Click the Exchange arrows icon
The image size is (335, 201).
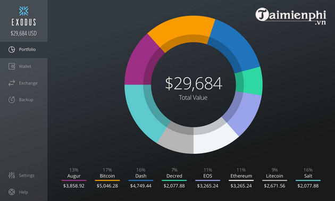[12, 83]
